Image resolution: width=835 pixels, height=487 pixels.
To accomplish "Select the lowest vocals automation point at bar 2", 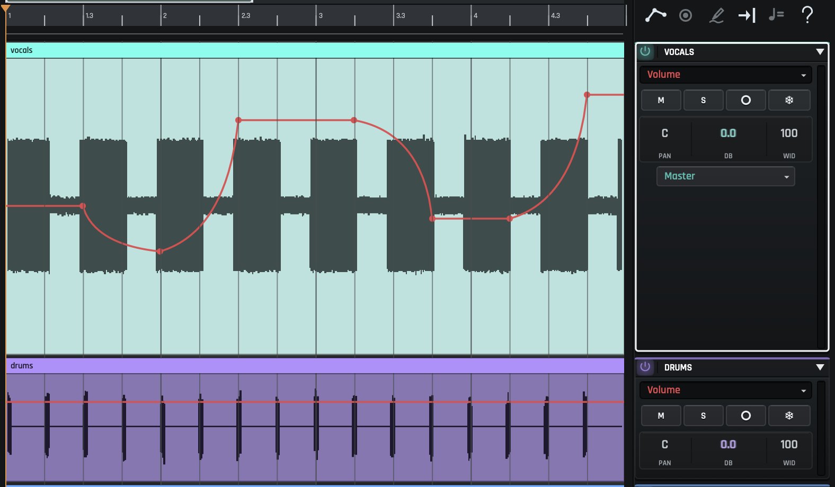I will point(159,251).
